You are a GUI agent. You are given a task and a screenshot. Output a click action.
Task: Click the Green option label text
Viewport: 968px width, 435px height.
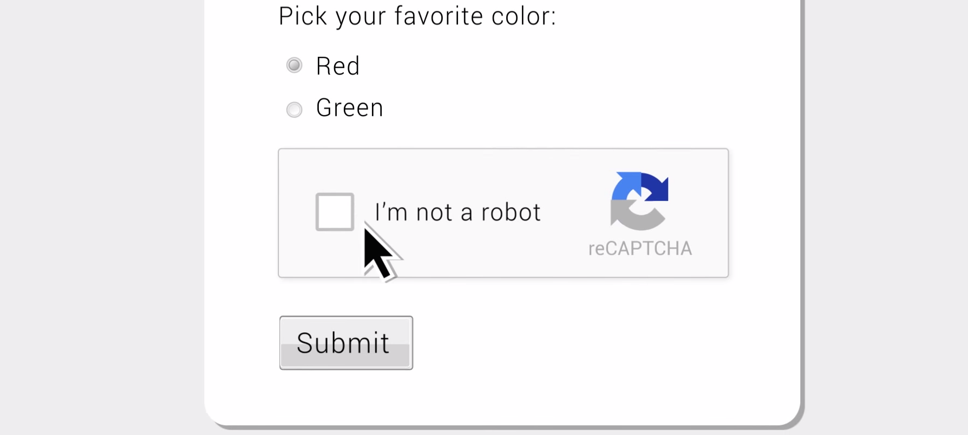(350, 108)
